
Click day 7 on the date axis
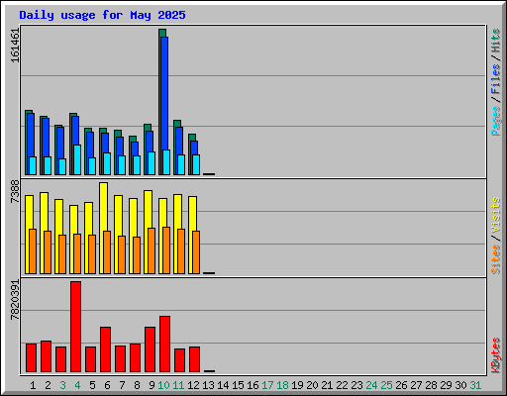pos(122,385)
